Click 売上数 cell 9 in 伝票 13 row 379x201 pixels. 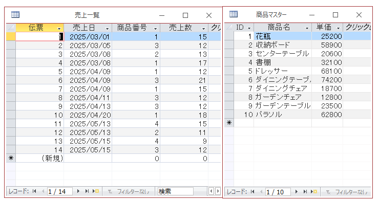pos(184,141)
